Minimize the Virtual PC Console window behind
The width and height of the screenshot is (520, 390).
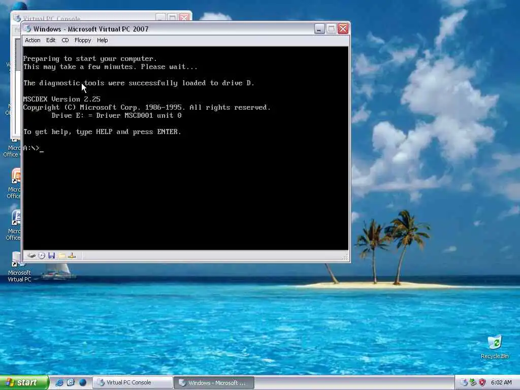coord(160,17)
